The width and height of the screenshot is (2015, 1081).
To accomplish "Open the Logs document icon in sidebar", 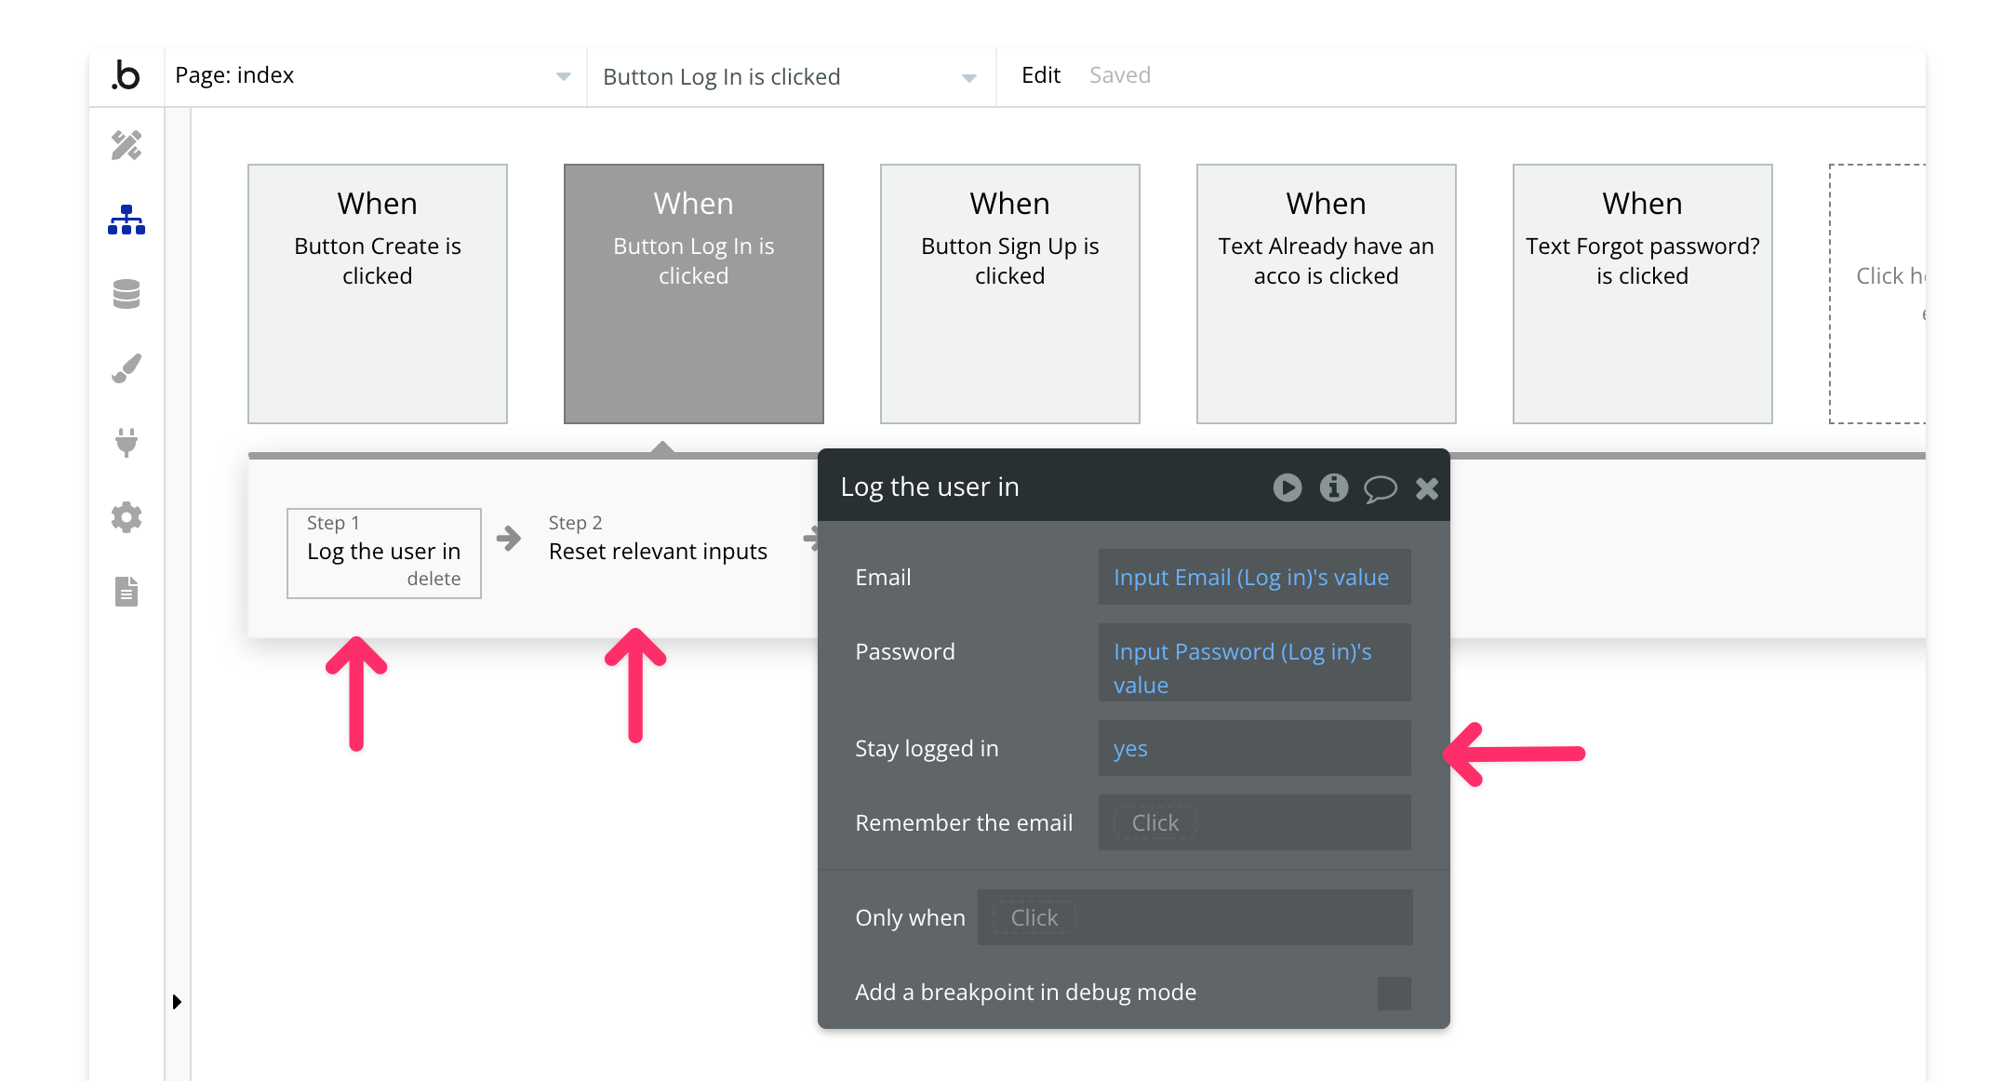I will pyautogui.click(x=127, y=592).
